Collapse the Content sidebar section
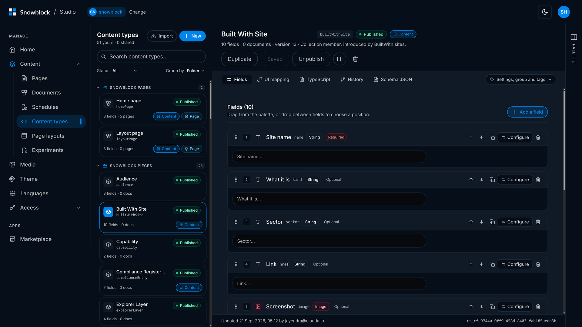Image resolution: width=582 pixels, height=327 pixels. [x=79, y=64]
